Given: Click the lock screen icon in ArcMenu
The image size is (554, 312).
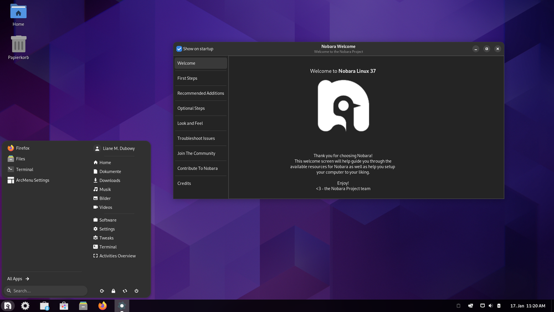Looking at the screenshot, I should point(114,291).
